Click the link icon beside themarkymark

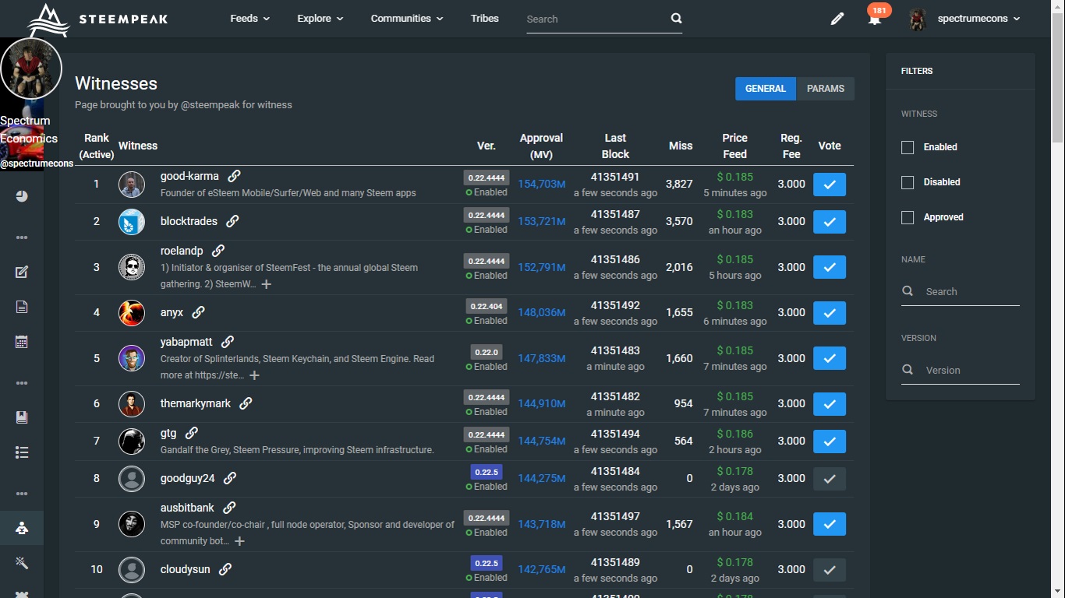pyautogui.click(x=246, y=403)
